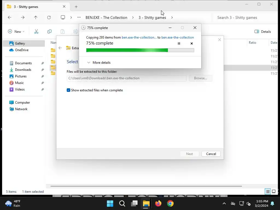Add a new Explorer tab
This screenshot has height=210, width=280.
pos(76,7)
